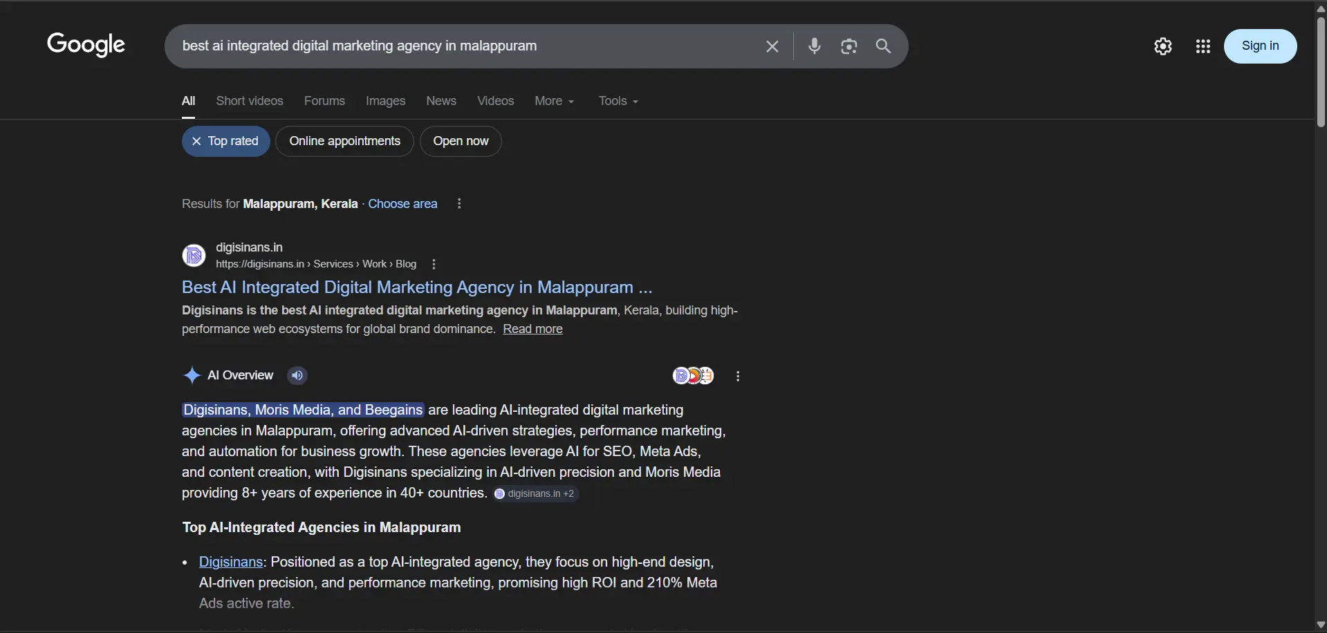Switch to the Images tab
Viewport: 1327px width, 633px height.
tap(384, 101)
